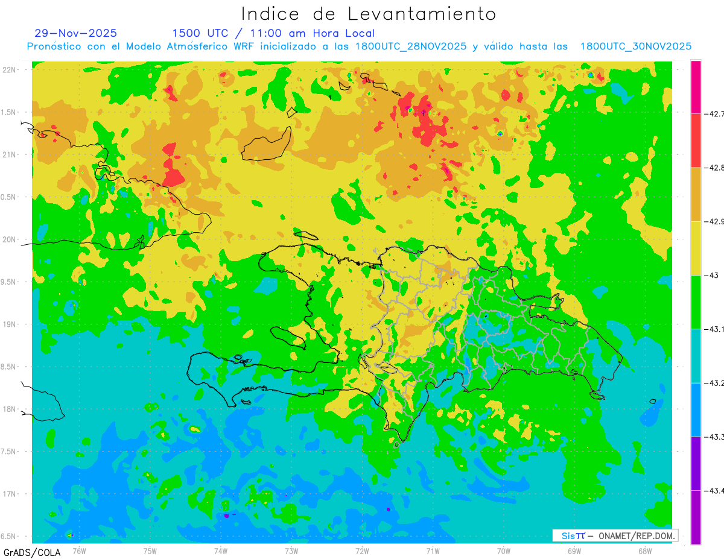
Task: Click the '20N' latitude label
Action: [x=10, y=239]
